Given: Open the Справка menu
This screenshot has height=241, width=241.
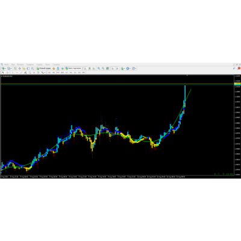Looking at the screenshot, I should pyautogui.click(x=56, y=64).
